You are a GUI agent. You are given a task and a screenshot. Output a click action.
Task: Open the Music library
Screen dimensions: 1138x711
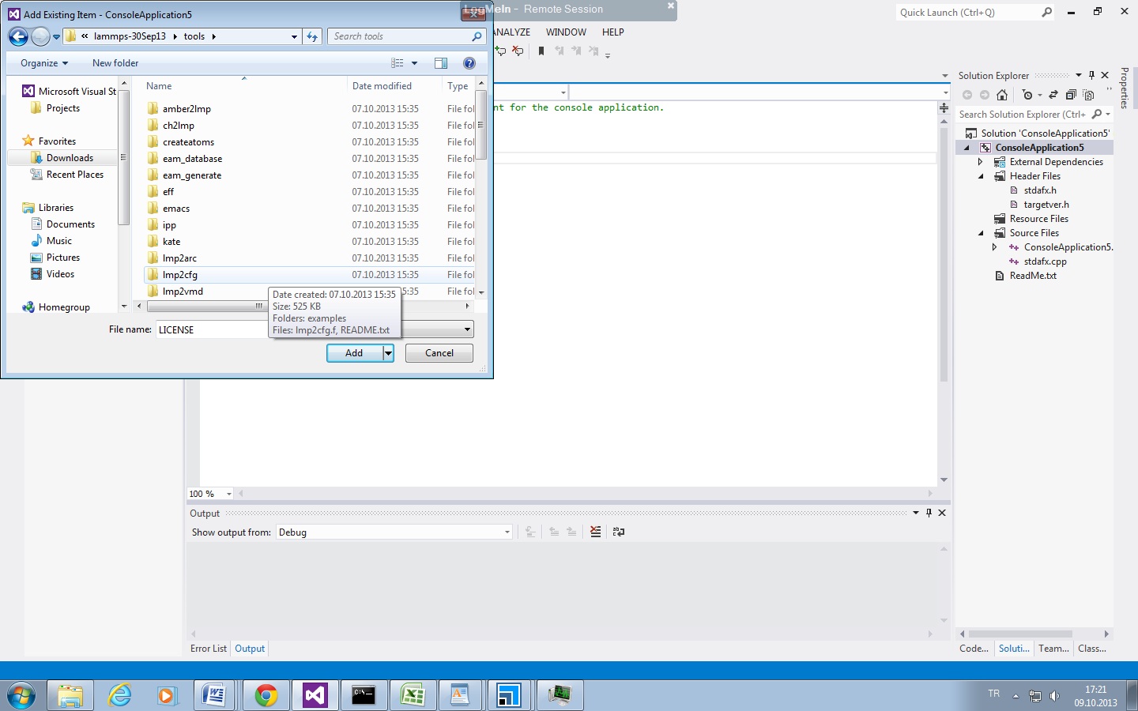(x=59, y=241)
